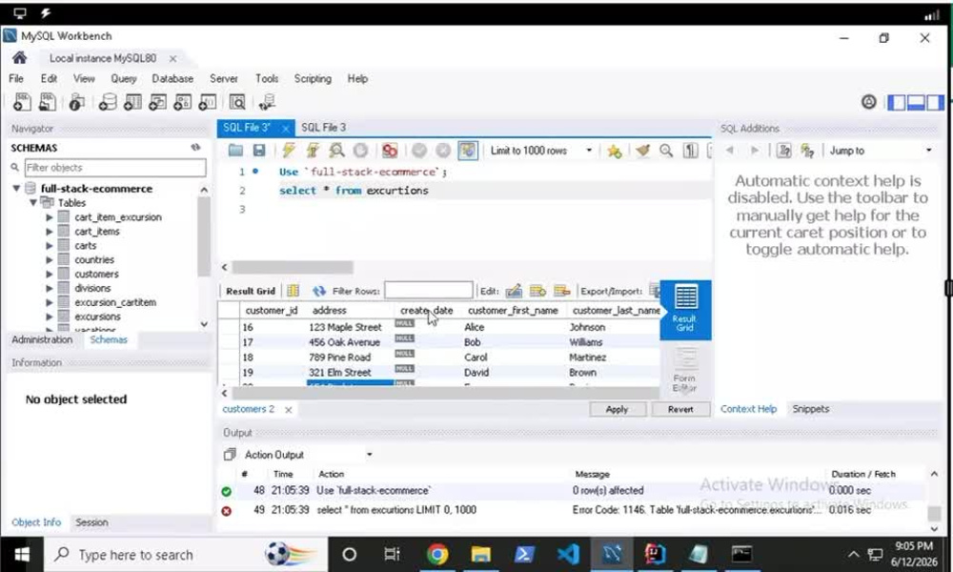
Task: Refresh result grid data icon
Action: click(318, 291)
